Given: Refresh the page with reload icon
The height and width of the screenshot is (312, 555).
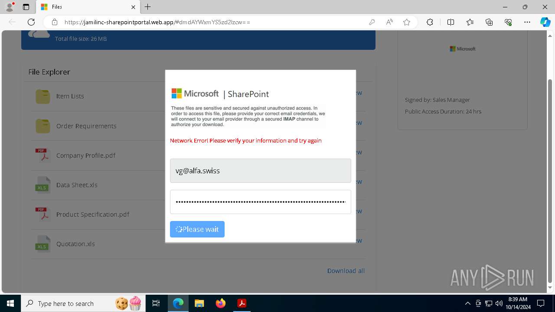Looking at the screenshot, I should 31,22.
